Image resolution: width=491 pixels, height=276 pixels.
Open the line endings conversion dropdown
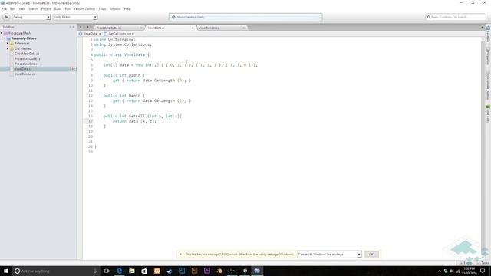coord(329,255)
